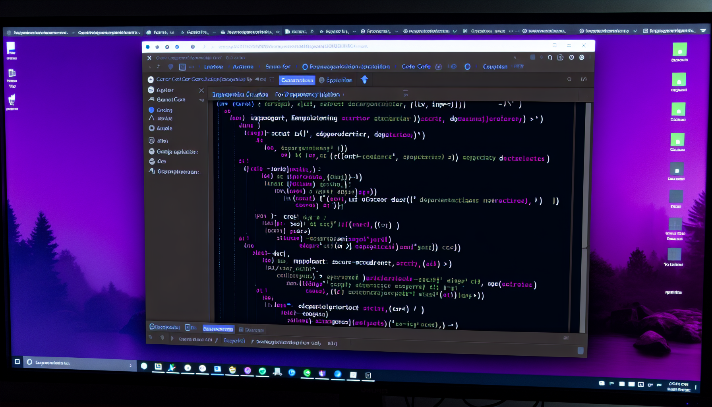Click the trash icon left of the highlighted button
712x407 pixels.
pos(272,79)
